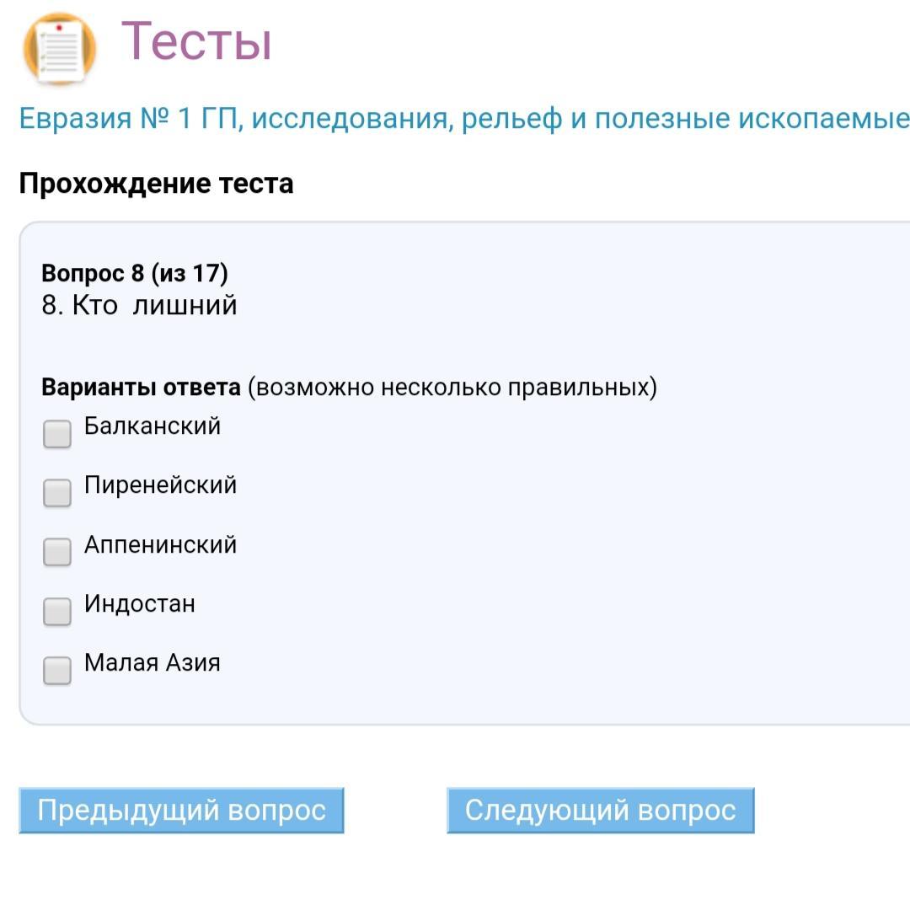Click the Tests clipboard icon
The height and width of the screenshot is (910, 910).
59,49
